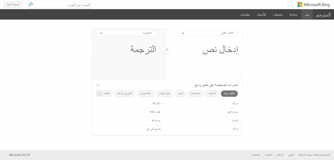Click the search magnifier icon
This screenshot has height=160, width=334.
(x=31, y=5)
